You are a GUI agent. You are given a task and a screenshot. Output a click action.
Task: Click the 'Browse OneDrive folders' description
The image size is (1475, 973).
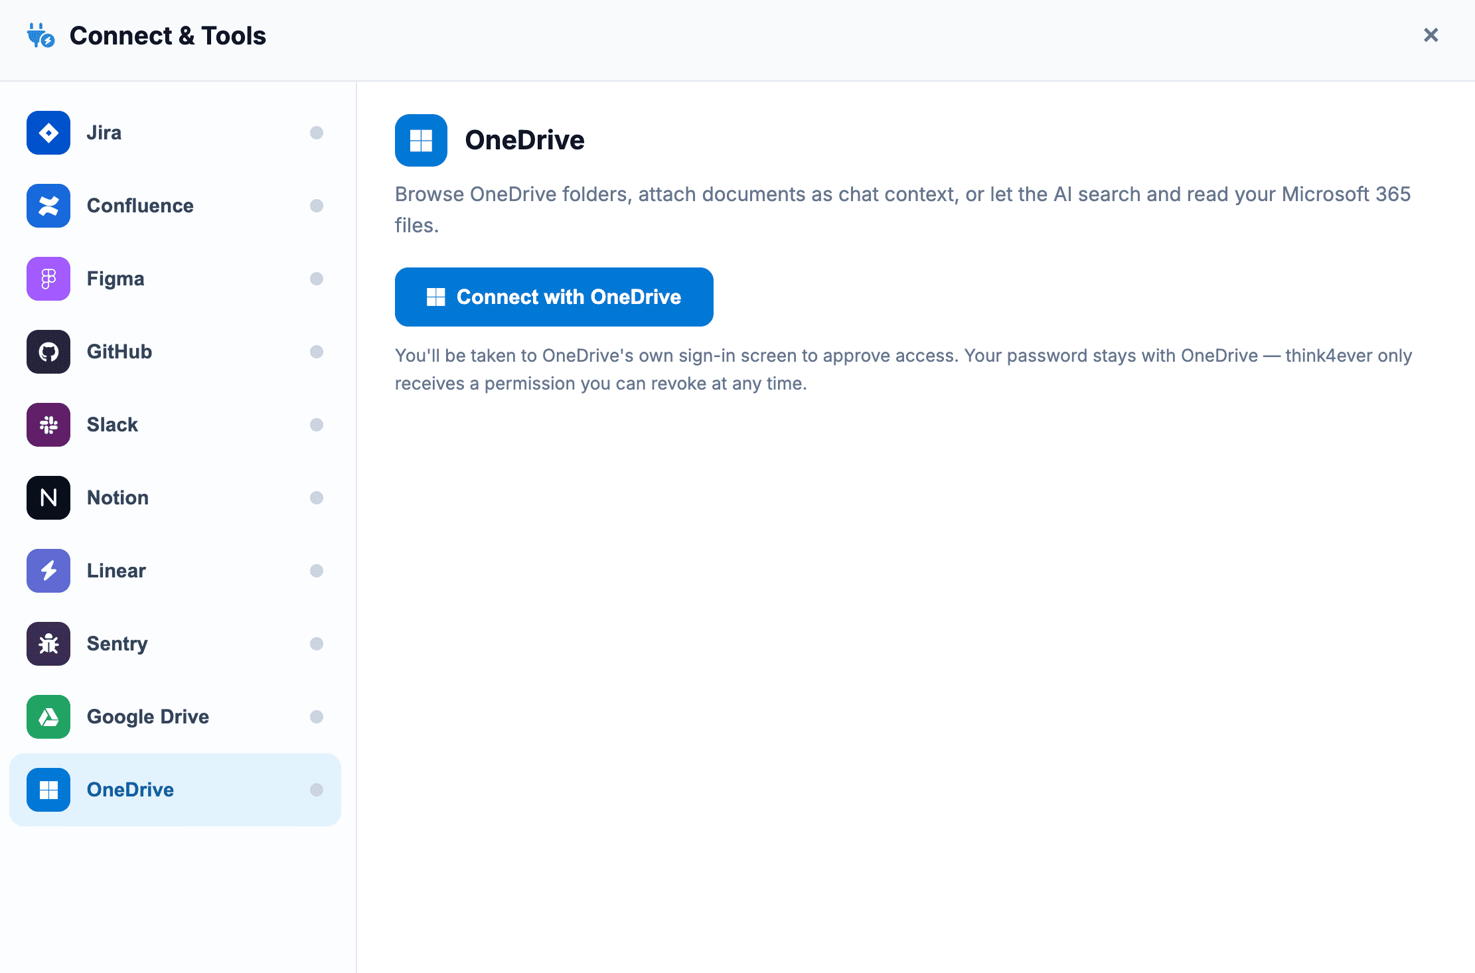click(903, 210)
